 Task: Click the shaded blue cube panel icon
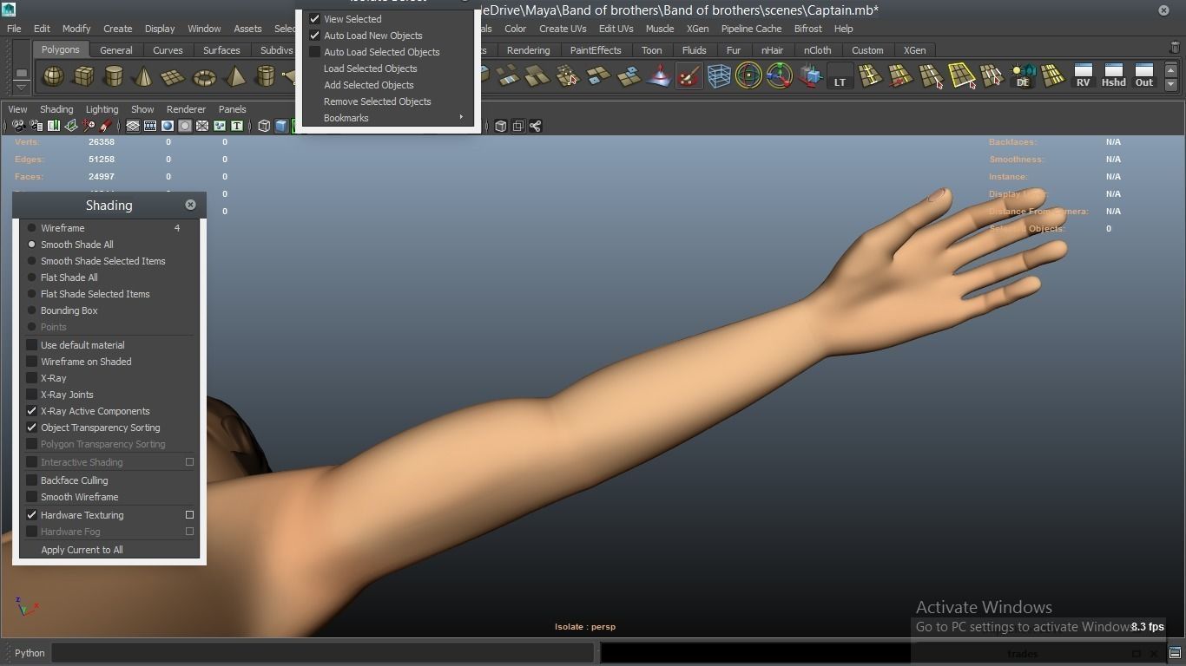(281, 127)
